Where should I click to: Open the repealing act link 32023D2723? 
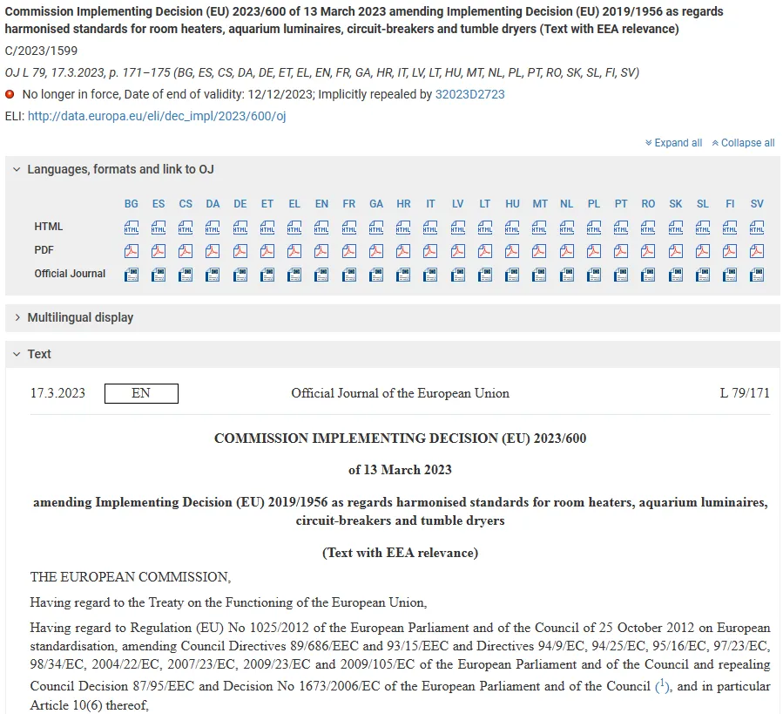point(470,94)
